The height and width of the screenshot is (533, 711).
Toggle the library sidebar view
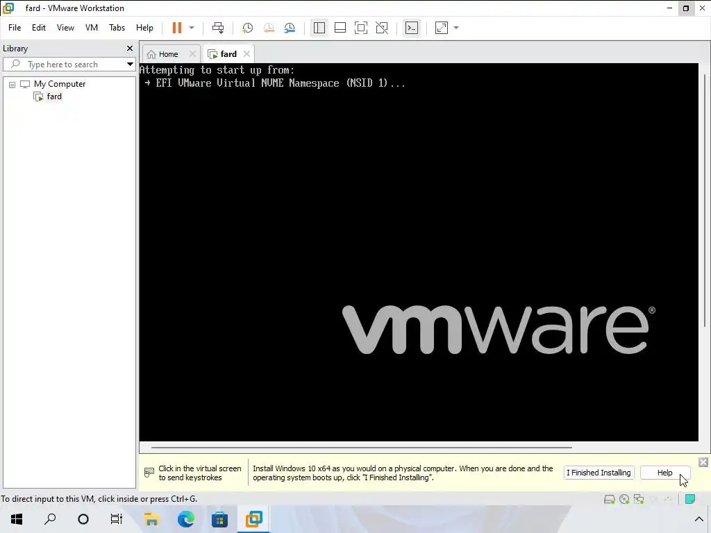click(x=319, y=28)
